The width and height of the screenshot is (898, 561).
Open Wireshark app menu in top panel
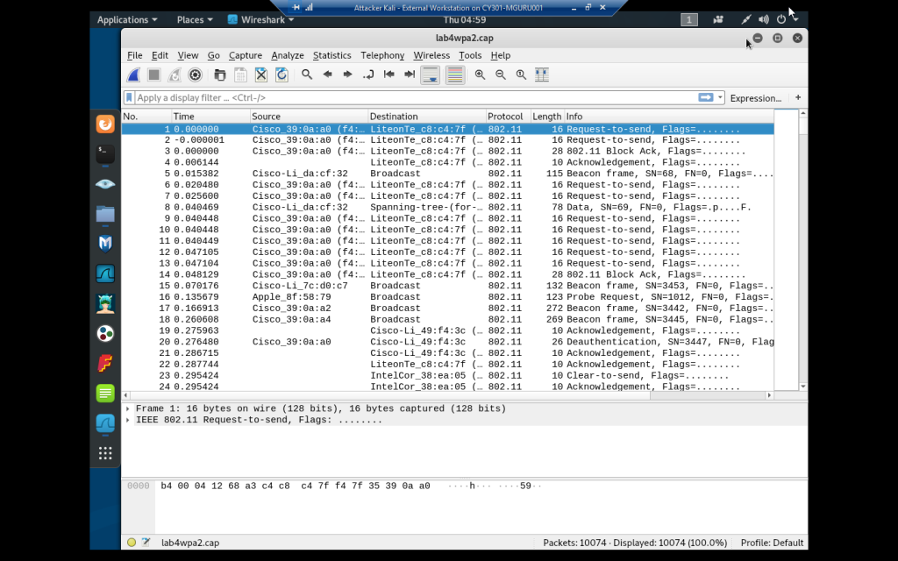point(261,19)
